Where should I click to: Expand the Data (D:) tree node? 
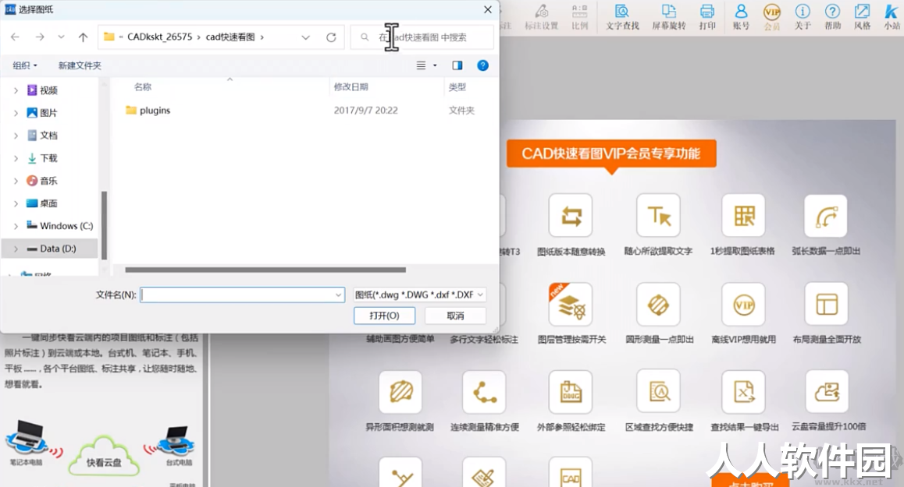[16, 249]
